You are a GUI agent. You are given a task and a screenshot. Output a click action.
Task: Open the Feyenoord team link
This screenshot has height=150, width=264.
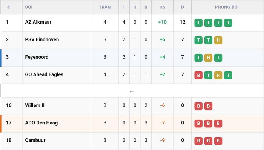(x=37, y=57)
